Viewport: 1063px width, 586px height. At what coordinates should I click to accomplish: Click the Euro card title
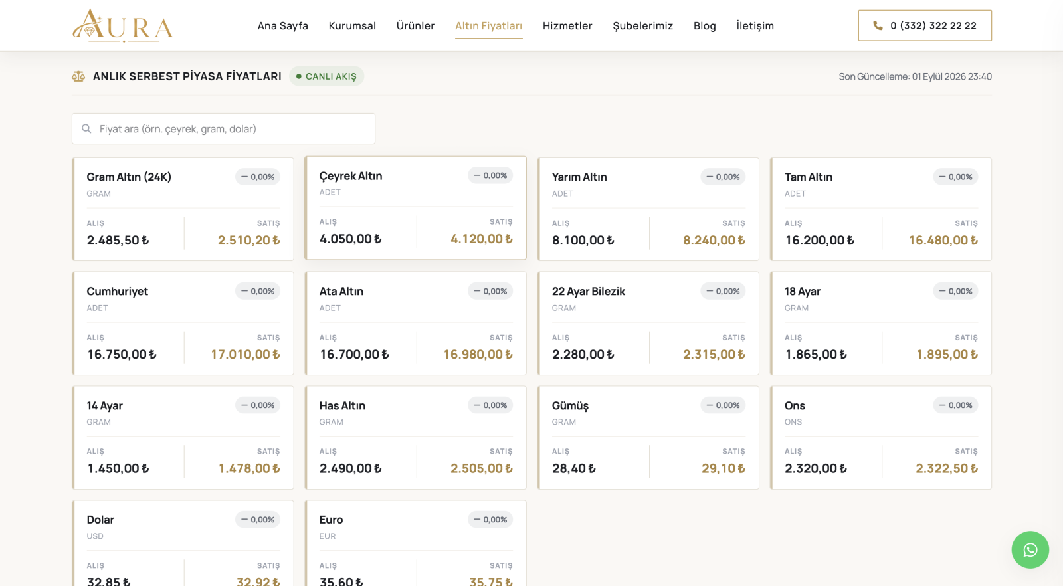pyautogui.click(x=331, y=520)
